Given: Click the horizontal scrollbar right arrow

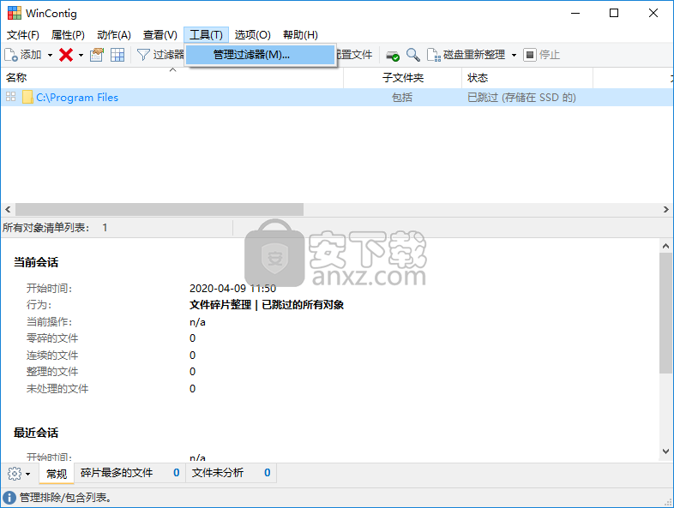Looking at the screenshot, I should pyautogui.click(x=665, y=210).
